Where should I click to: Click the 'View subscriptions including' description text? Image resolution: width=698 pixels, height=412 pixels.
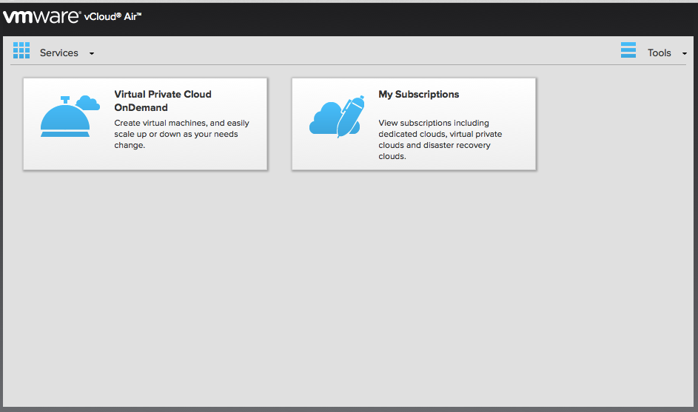click(440, 139)
